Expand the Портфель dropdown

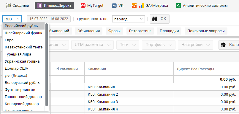click(159, 45)
